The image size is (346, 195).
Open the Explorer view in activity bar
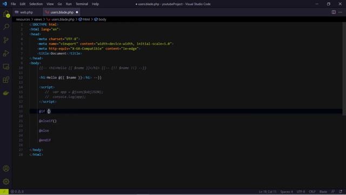[x=6, y=14]
